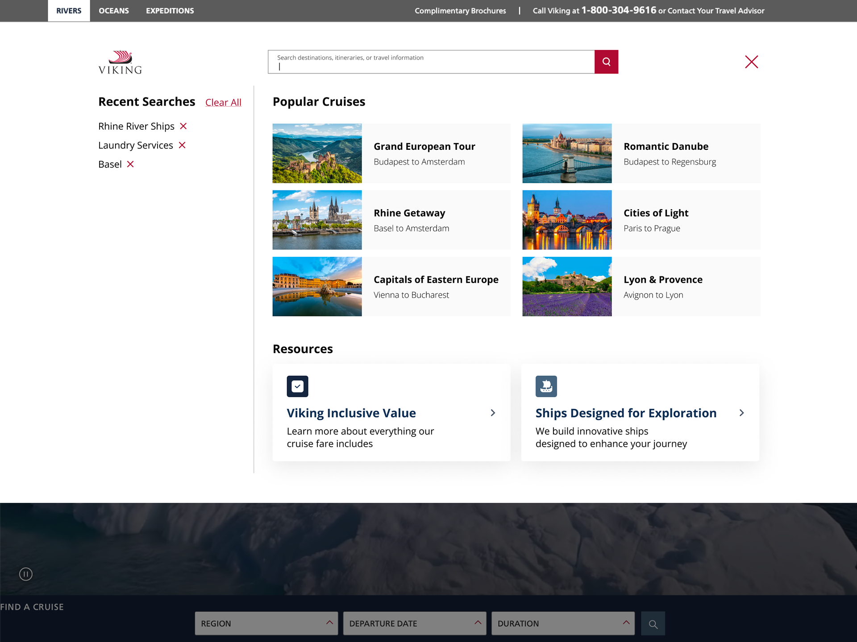The height and width of the screenshot is (642, 857).
Task: Open Cities of Light thumbnail image
Action: click(567, 220)
